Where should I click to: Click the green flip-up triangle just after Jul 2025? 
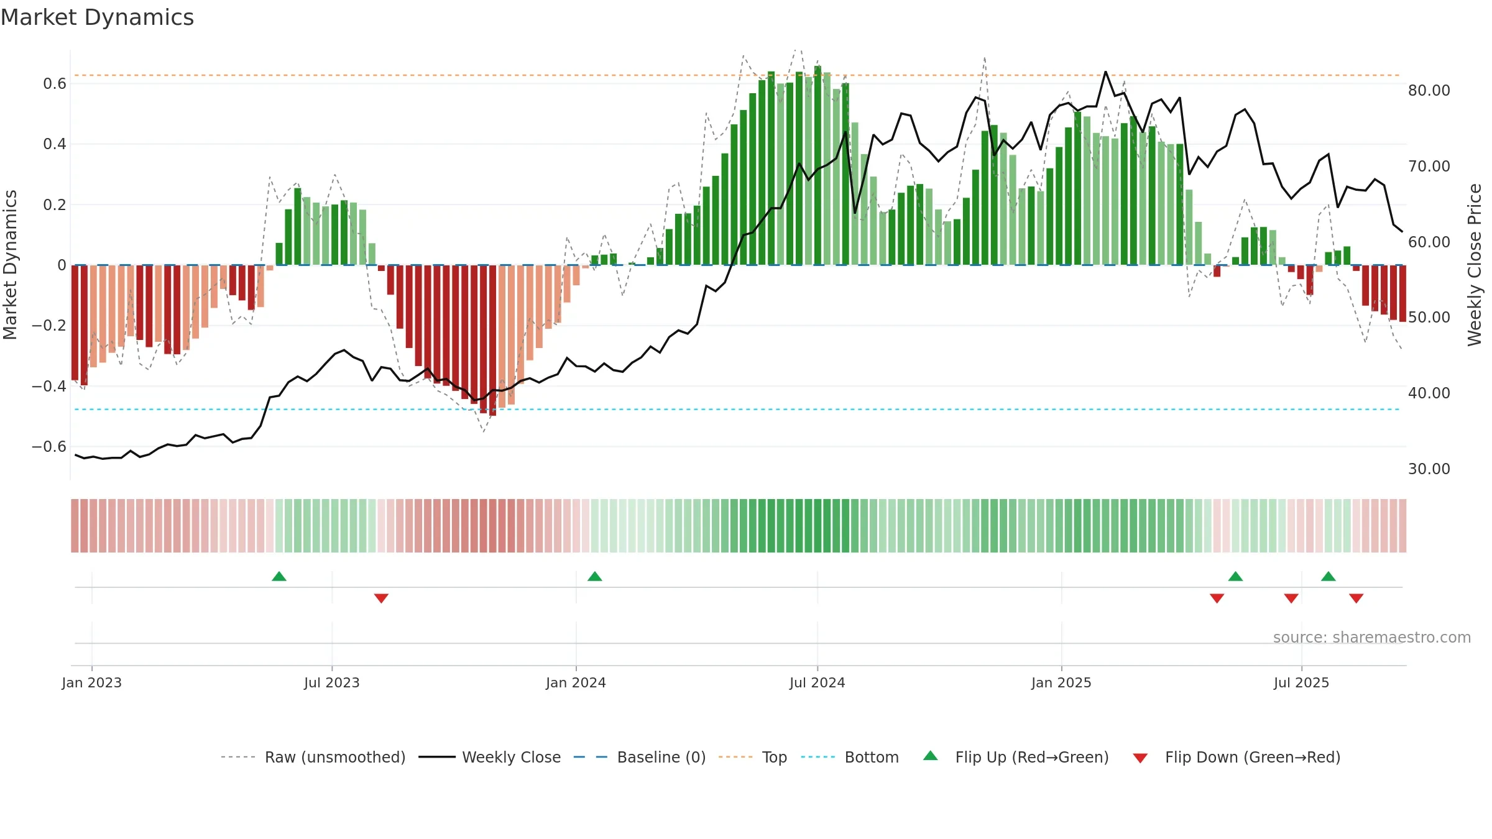coord(1329,576)
